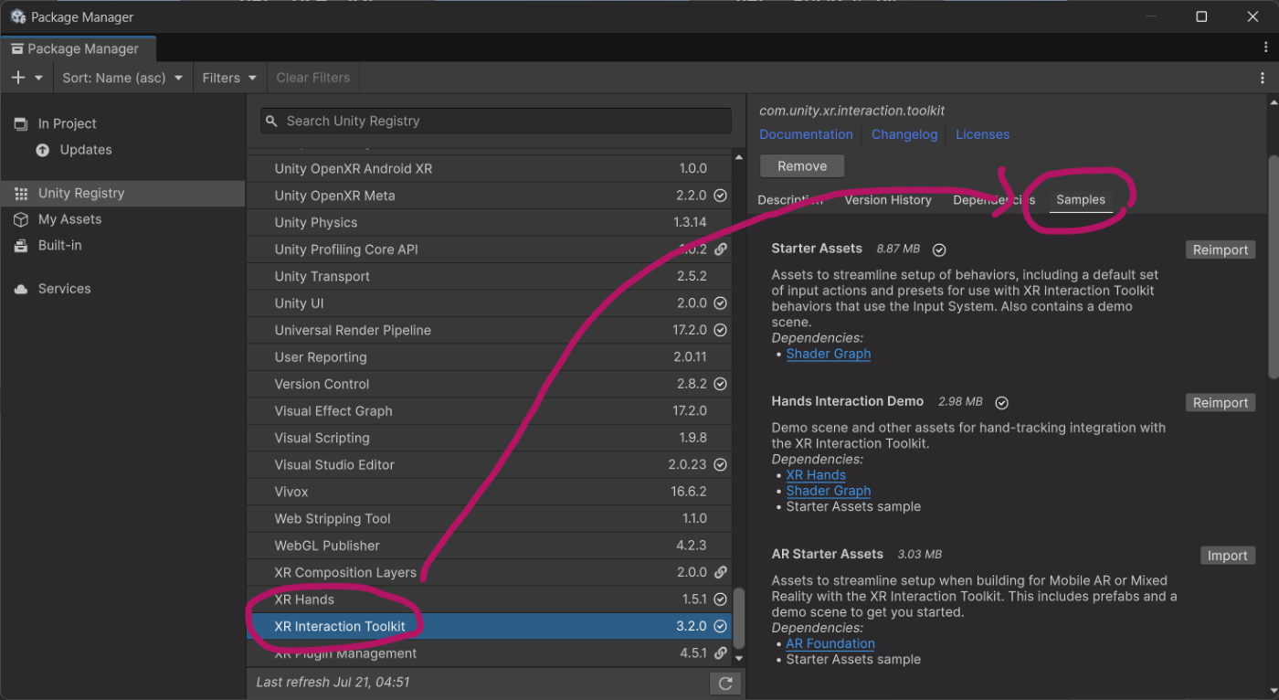The width and height of the screenshot is (1279, 700).
Task: Select XR Hands package
Action: coord(490,599)
